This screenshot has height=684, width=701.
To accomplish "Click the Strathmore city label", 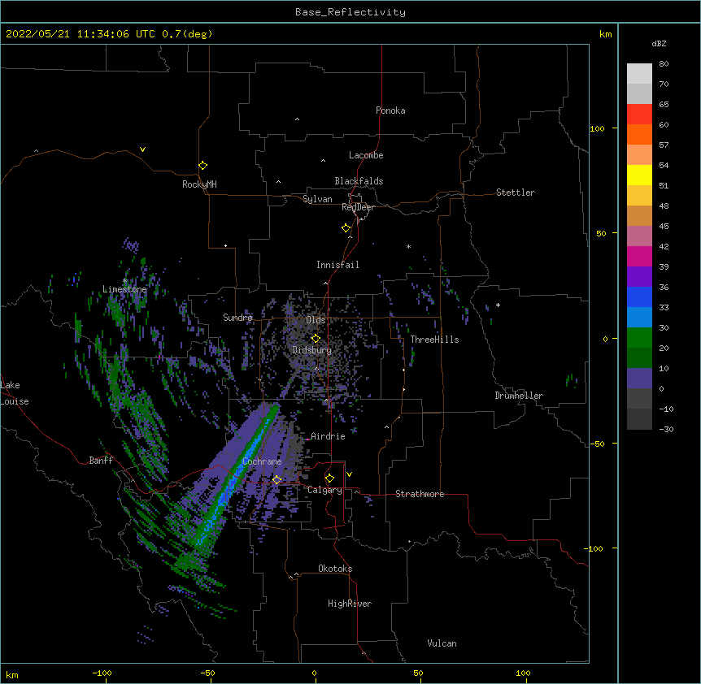I will click(x=420, y=494).
